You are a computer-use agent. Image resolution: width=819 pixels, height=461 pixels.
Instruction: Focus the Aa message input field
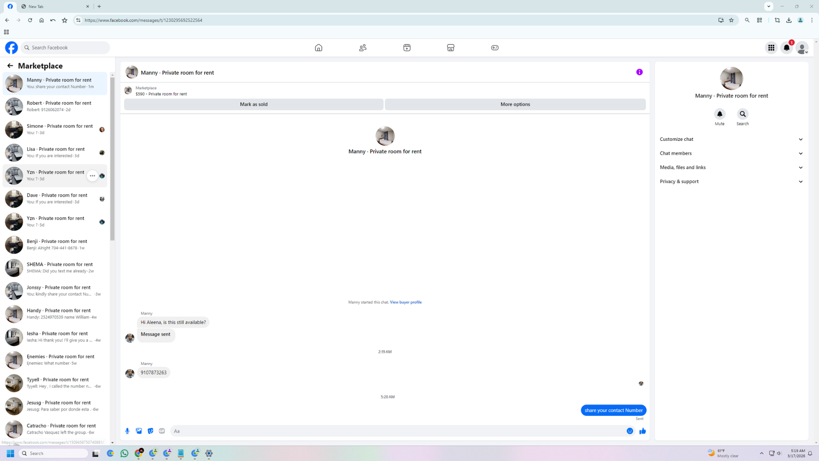tap(397, 431)
